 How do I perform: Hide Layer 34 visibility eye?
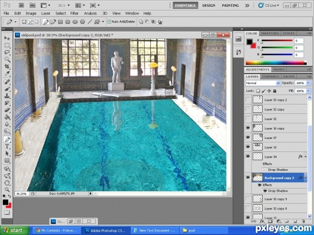(x=248, y=156)
